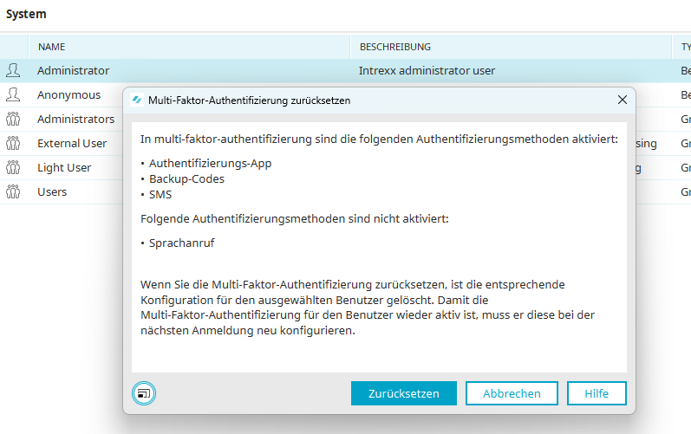Click the Administrators group icon
This screenshot has width=691, height=434.
coord(13,119)
